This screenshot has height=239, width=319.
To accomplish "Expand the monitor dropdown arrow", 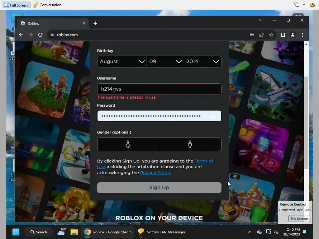I will coord(304,5).
